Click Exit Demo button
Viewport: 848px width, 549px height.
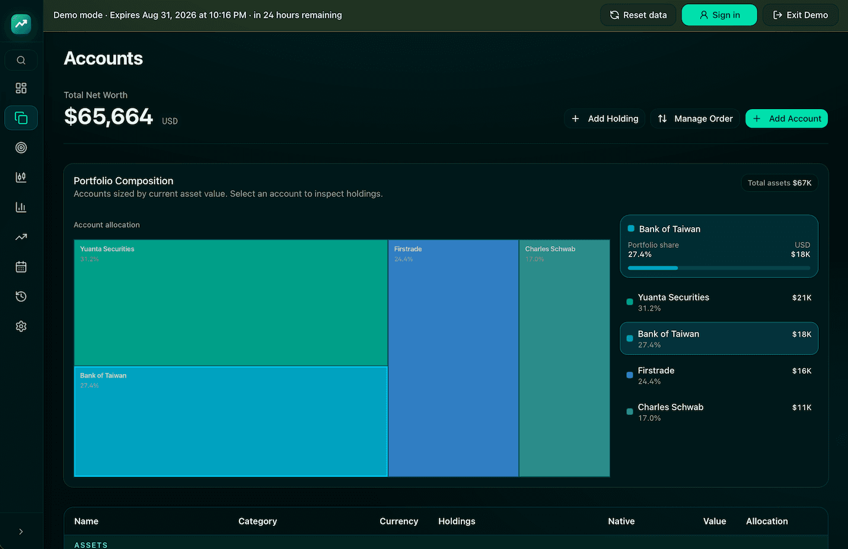(x=801, y=15)
